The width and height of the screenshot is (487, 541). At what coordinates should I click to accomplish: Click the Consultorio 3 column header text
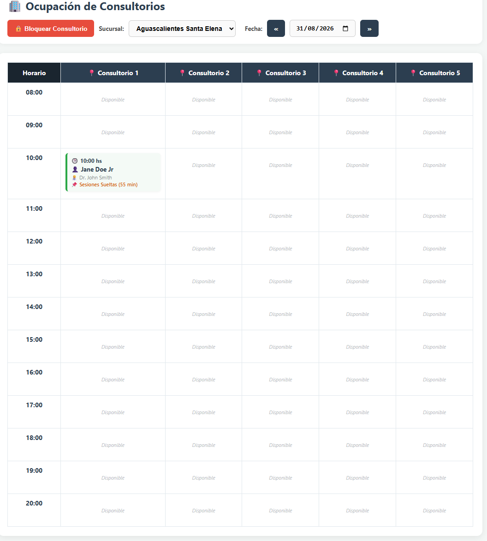coord(285,73)
